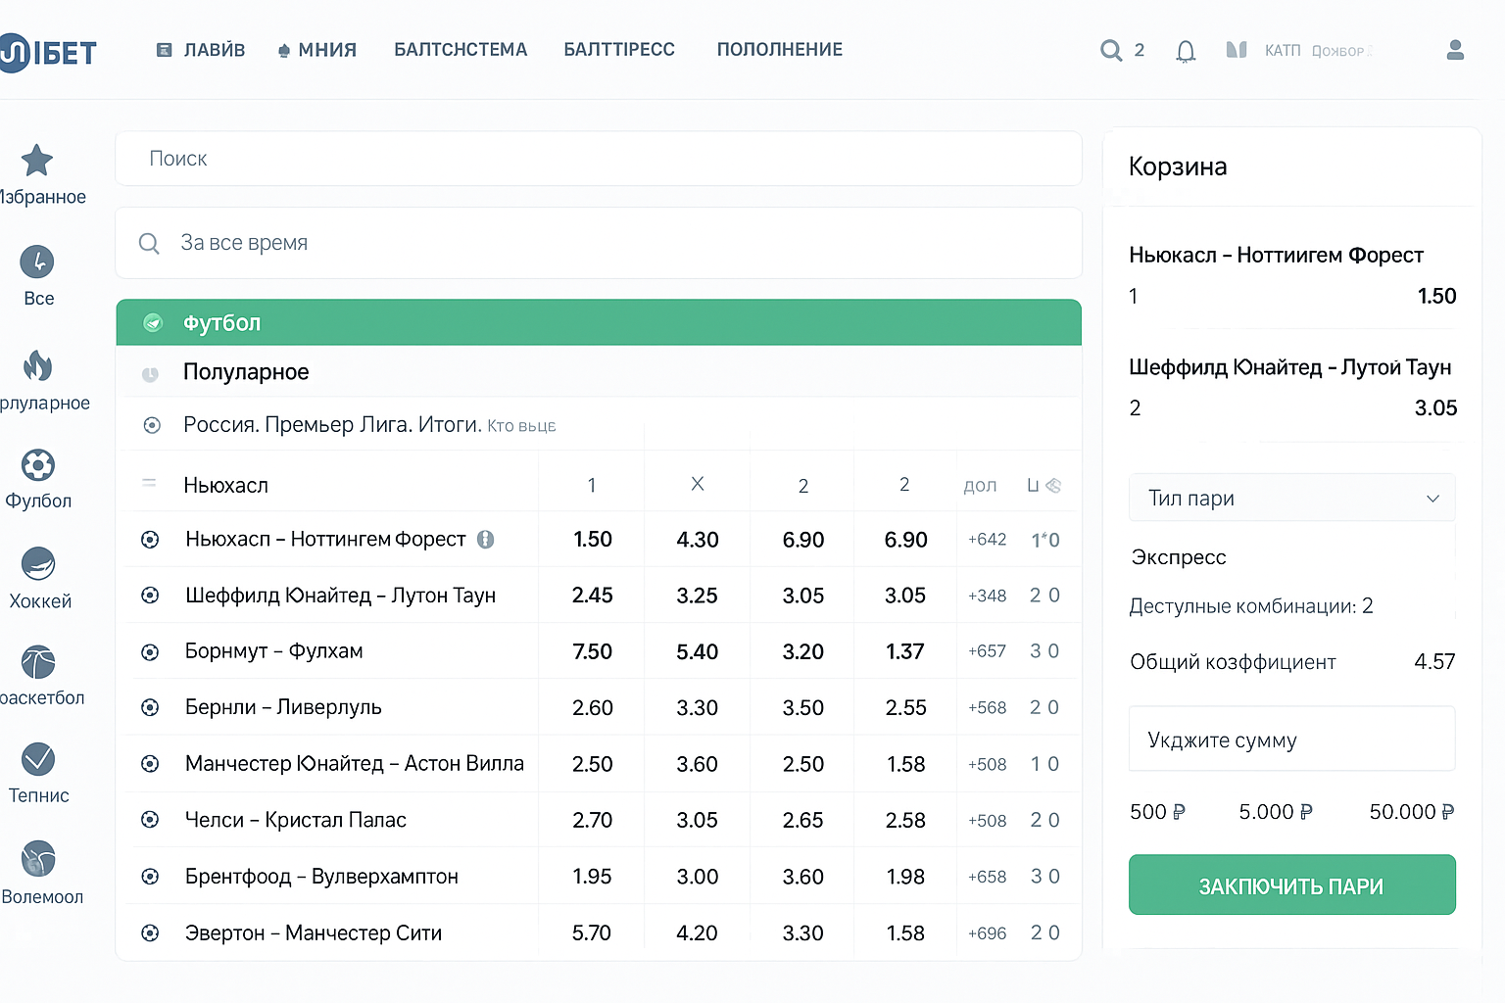This screenshot has height=1003, width=1505.
Task: Choose the 5.000 ₽ quick amount
Action: [x=1275, y=812]
